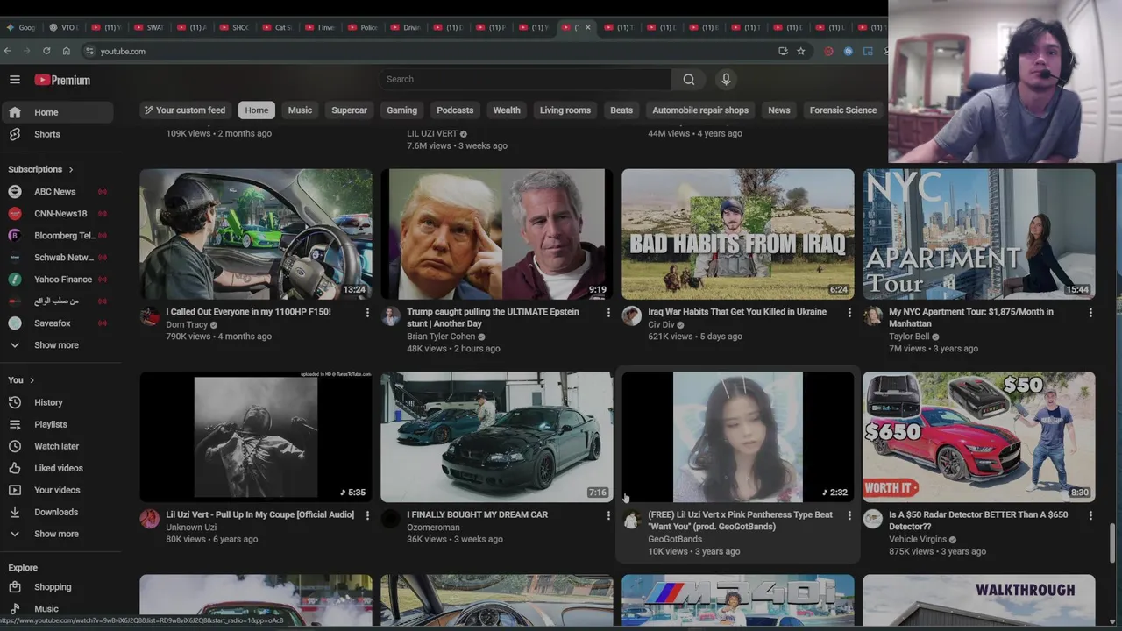Open the Subscriptions section chevron

[x=71, y=169]
